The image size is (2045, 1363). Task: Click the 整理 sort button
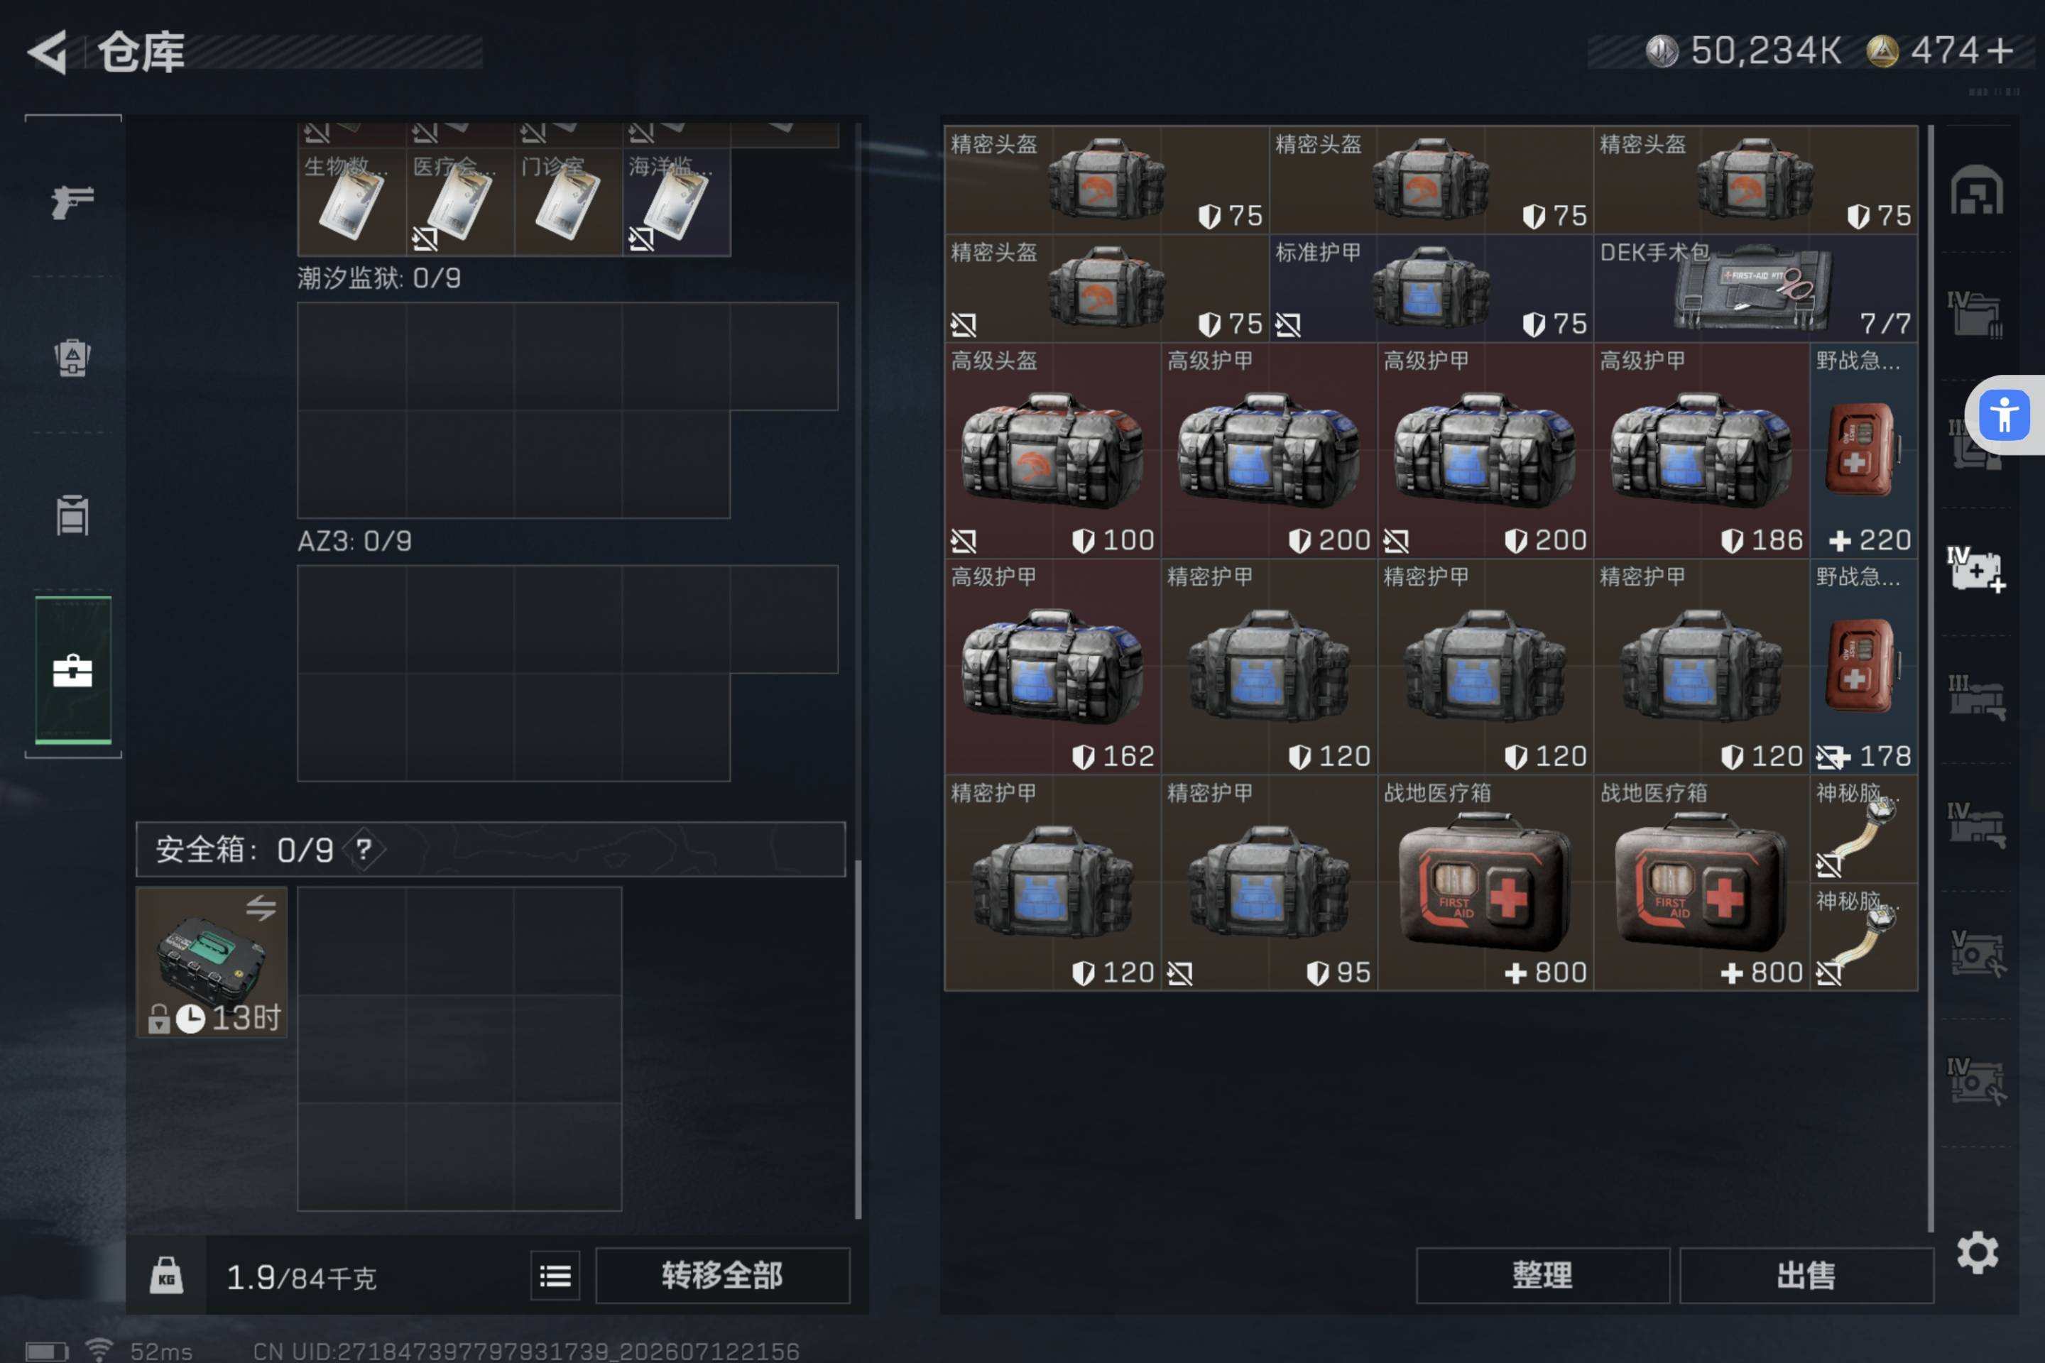tap(1542, 1275)
